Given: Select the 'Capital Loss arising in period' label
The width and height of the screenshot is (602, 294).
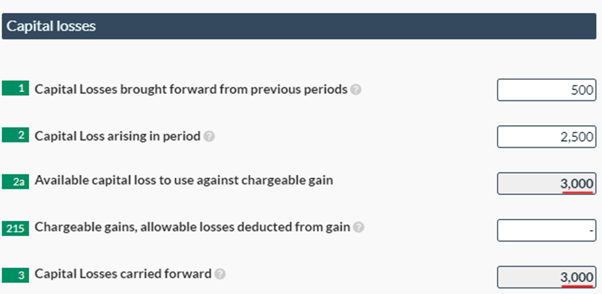Looking at the screenshot, I should [118, 136].
